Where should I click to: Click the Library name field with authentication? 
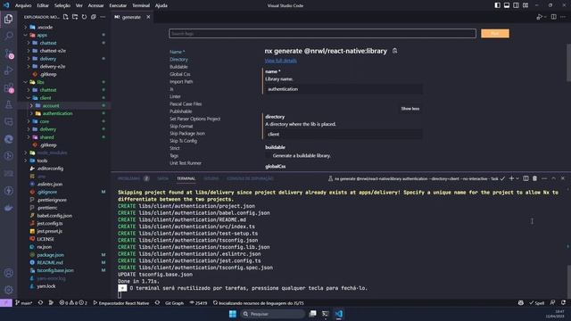click(343, 89)
